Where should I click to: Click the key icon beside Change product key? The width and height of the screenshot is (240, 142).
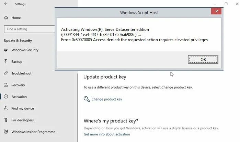87,99
